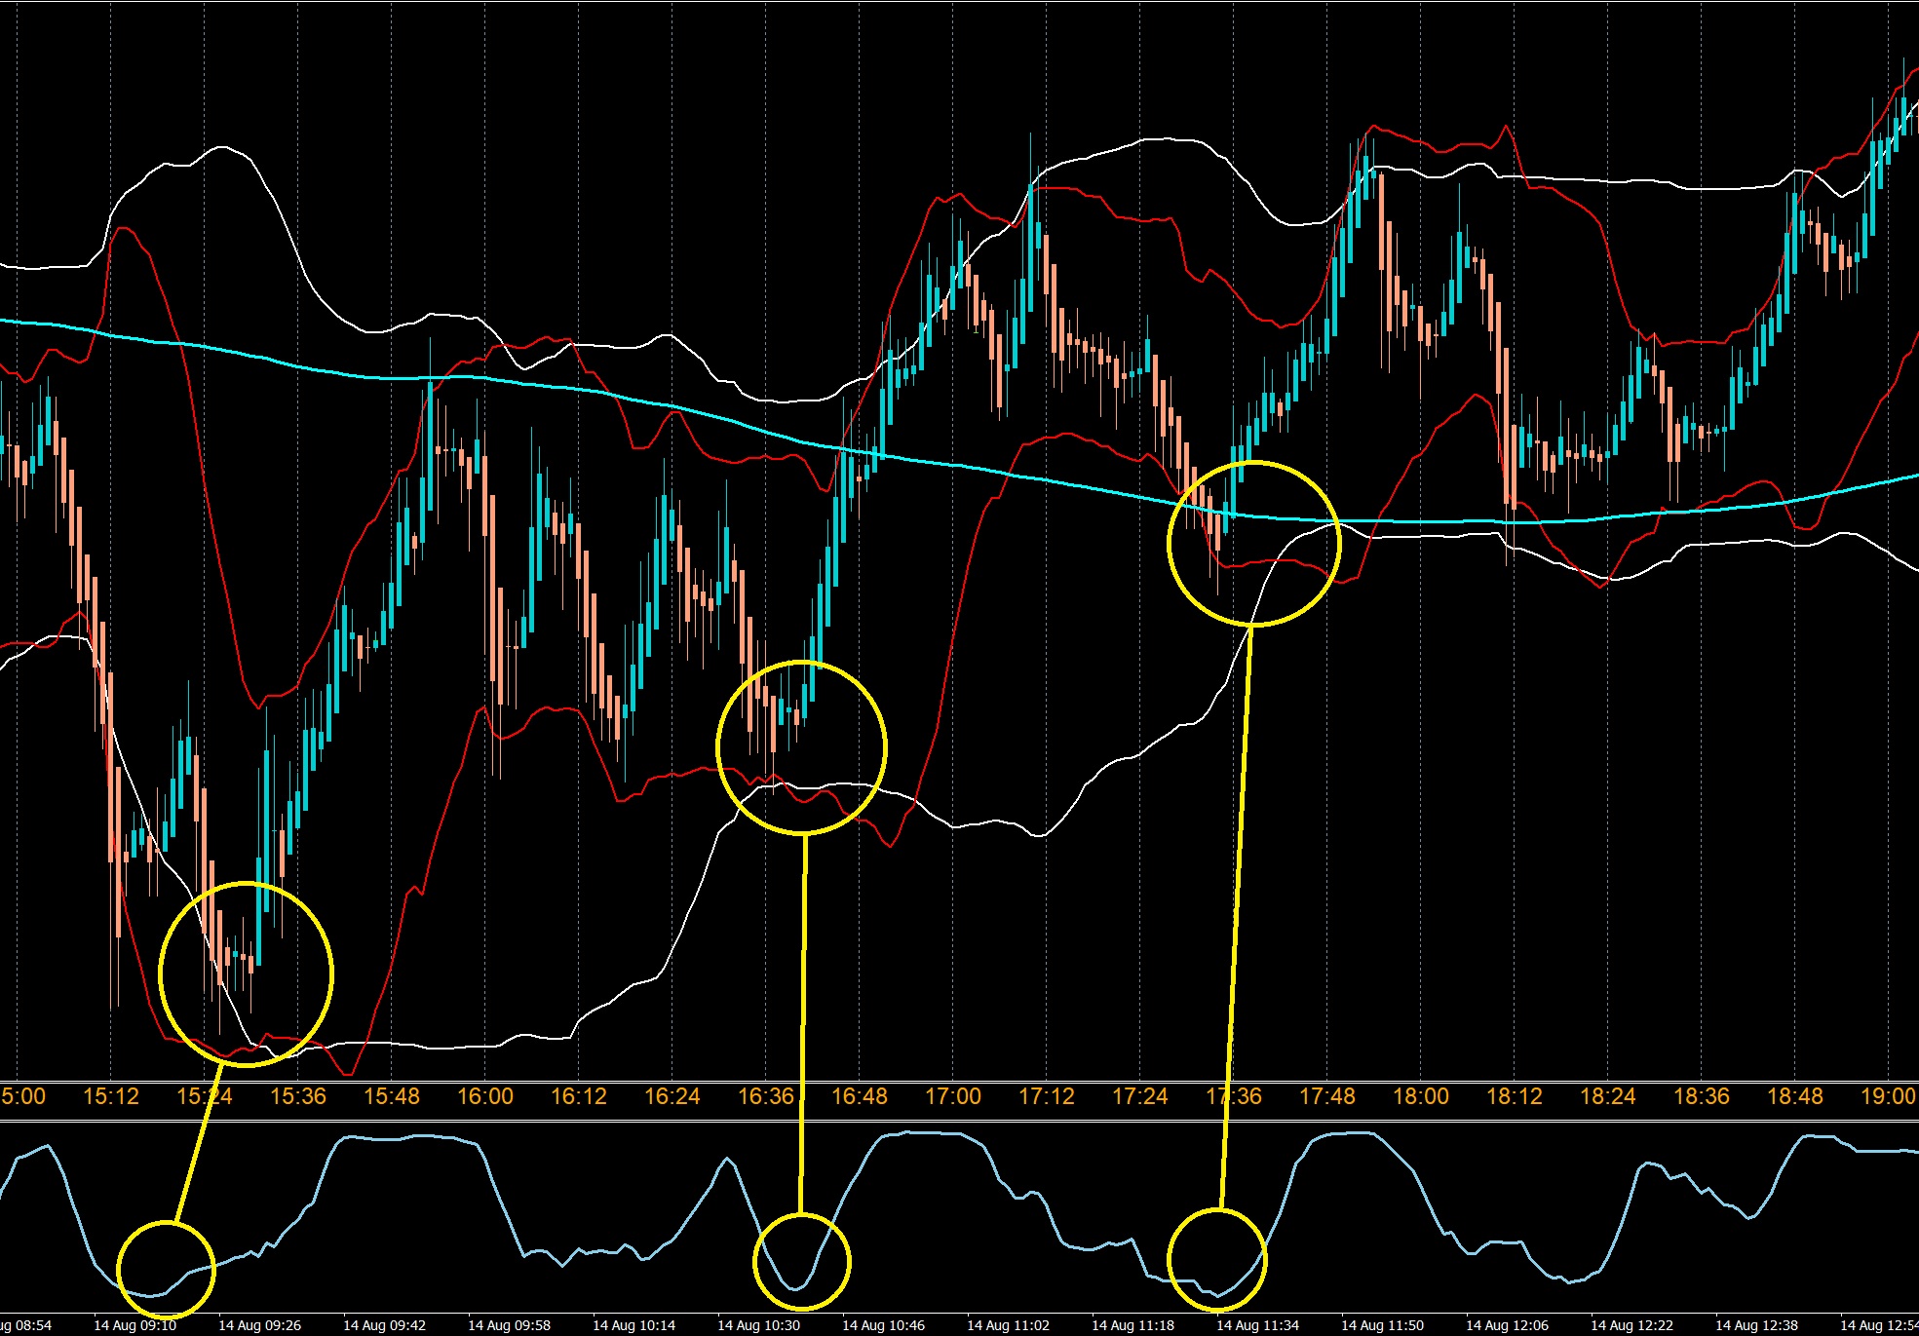
Task: Click the 14 Aug 12:06 date label
Action: tap(1507, 1325)
